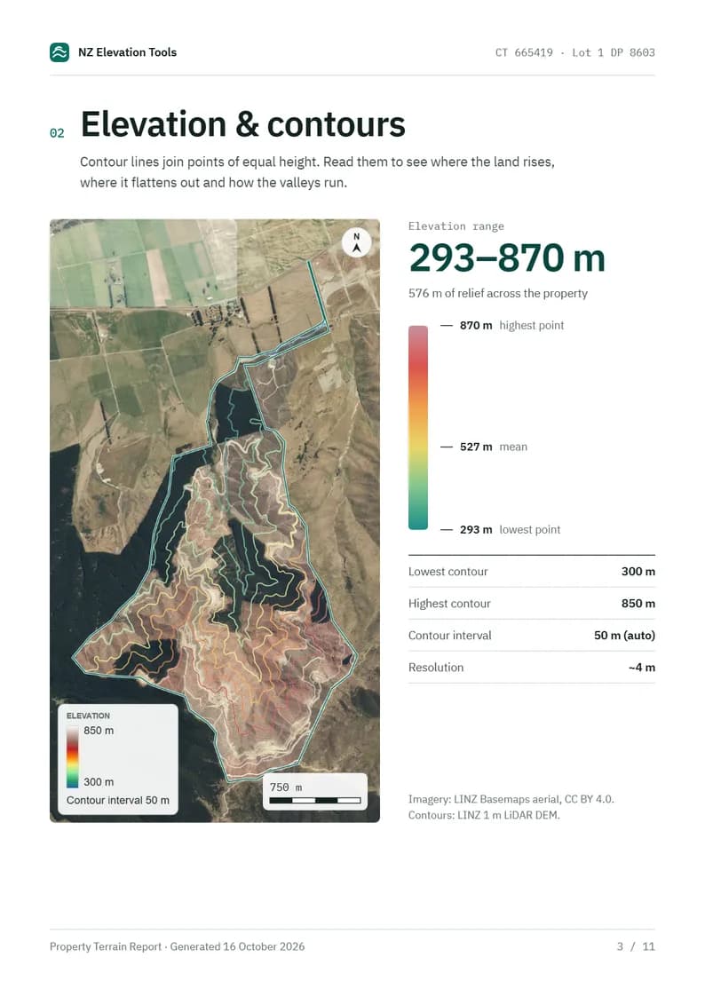Click the 'Elevation range' label
The height and width of the screenshot is (997, 705).
click(x=455, y=226)
